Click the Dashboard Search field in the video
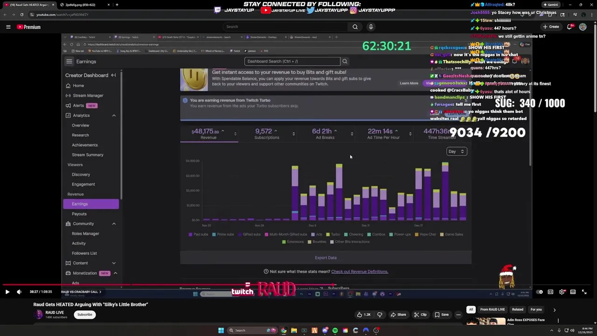Image resolution: width=597 pixels, height=336 pixels. pyautogui.click(x=292, y=61)
